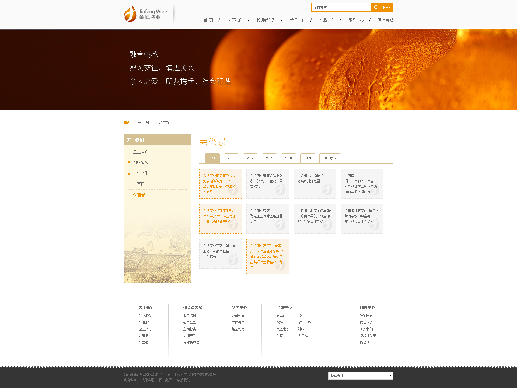Click 网站地图 in the footer
The image size is (517, 388).
click(166, 380)
